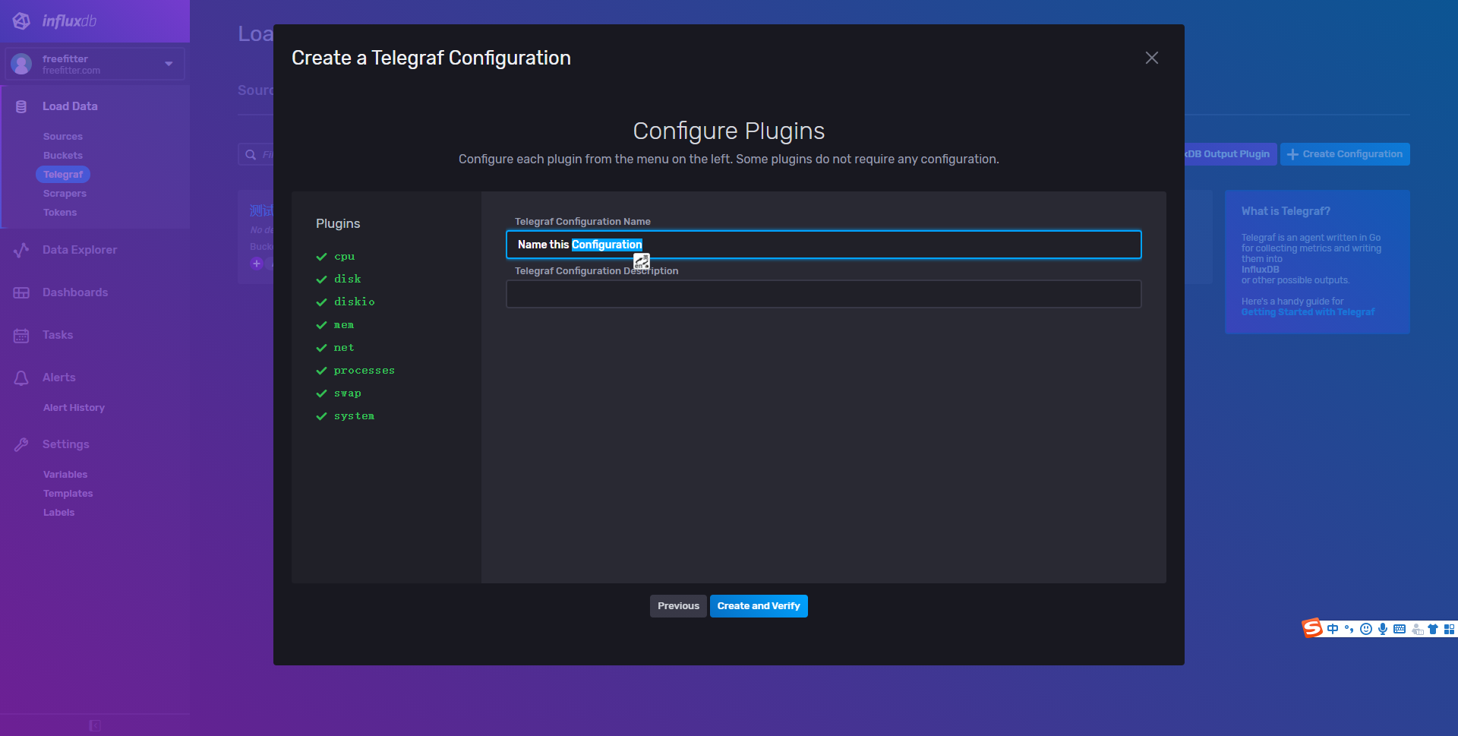Open the IME toolbox grid icon
Screen dimensions: 1458x736
(1450, 629)
